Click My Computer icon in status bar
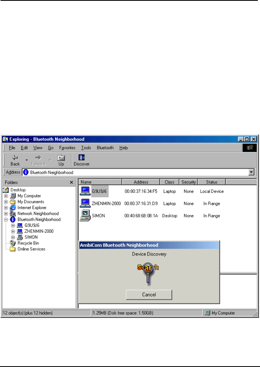 (x=207, y=313)
